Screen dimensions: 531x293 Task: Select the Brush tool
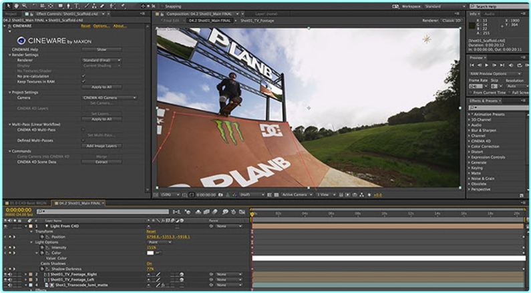click(87, 6)
